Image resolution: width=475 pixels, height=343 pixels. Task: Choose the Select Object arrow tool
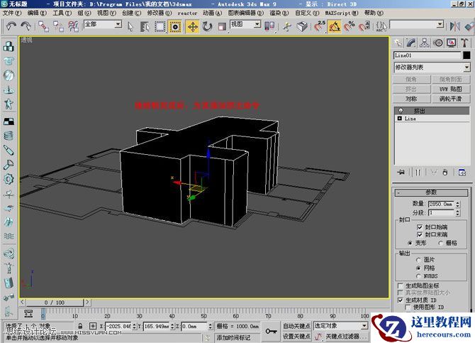click(x=130, y=27)
